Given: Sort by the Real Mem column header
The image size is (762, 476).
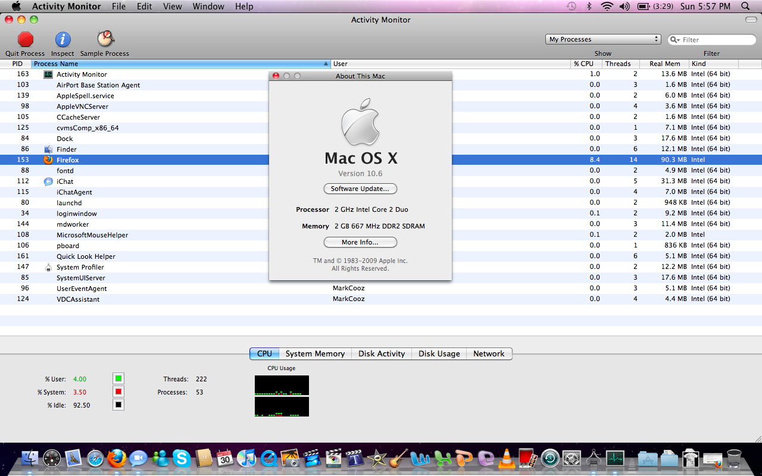Looking at the screenshot, I should pyautogui.click(x=664, y=64).
